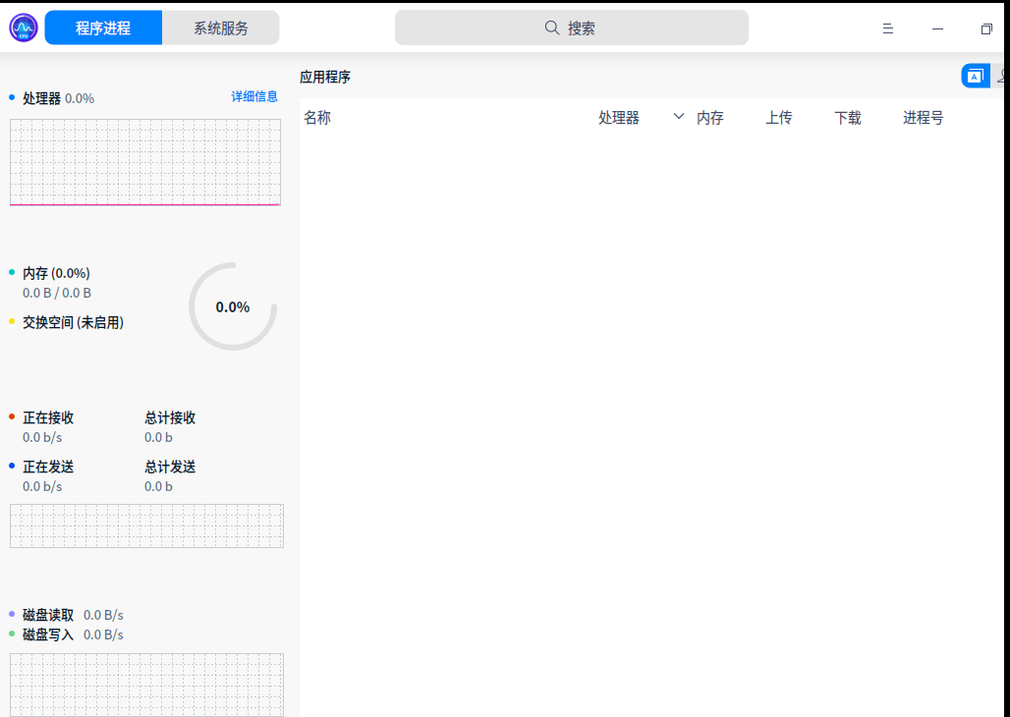1010x717 pixels.
Task: Select the 处理器 0.0% label in sidebar
Action: [58, 98]
